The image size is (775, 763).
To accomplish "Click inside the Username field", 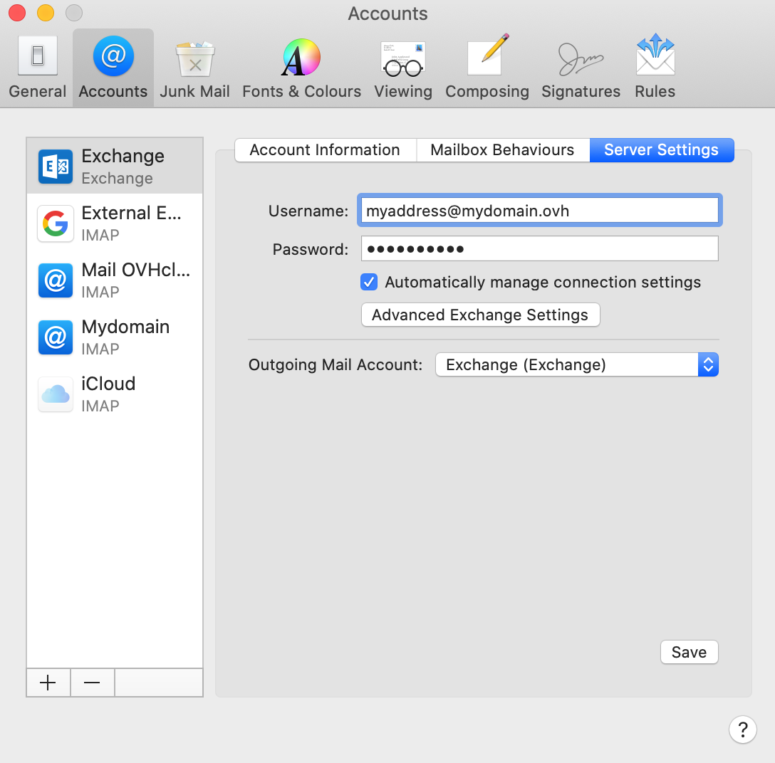I will click(x=539, y=210).
